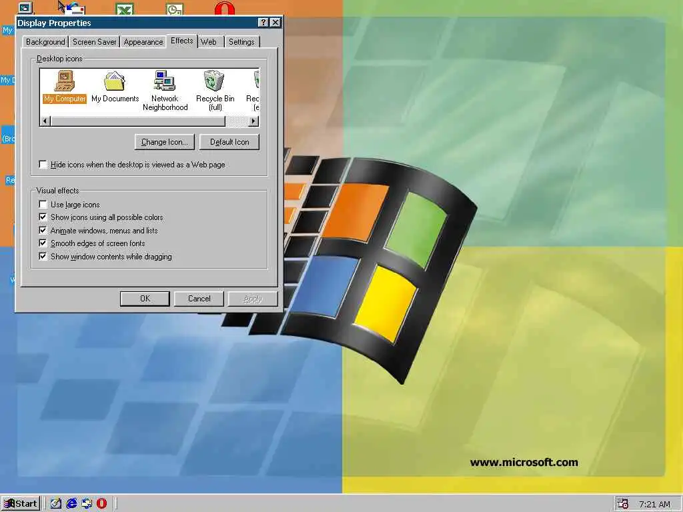Click the Display Properties title bar text

click(x=54, y=23)
